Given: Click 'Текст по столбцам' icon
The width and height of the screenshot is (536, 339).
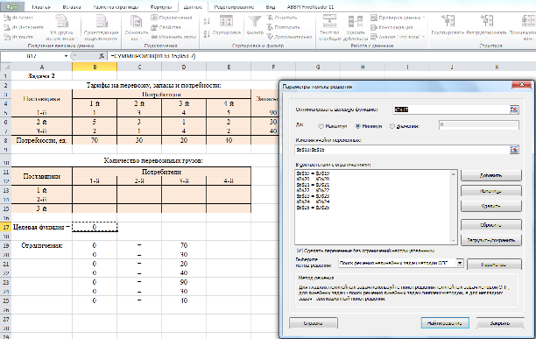Looking at the screenshot, I should click(330, 27).
